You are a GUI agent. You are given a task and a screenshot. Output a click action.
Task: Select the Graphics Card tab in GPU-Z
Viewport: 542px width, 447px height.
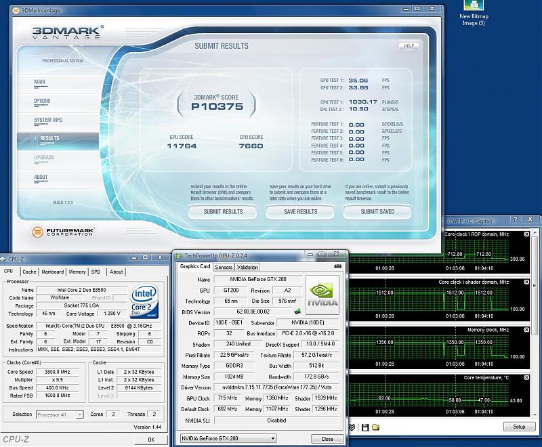pyautogui.click(x=195, y=266)
